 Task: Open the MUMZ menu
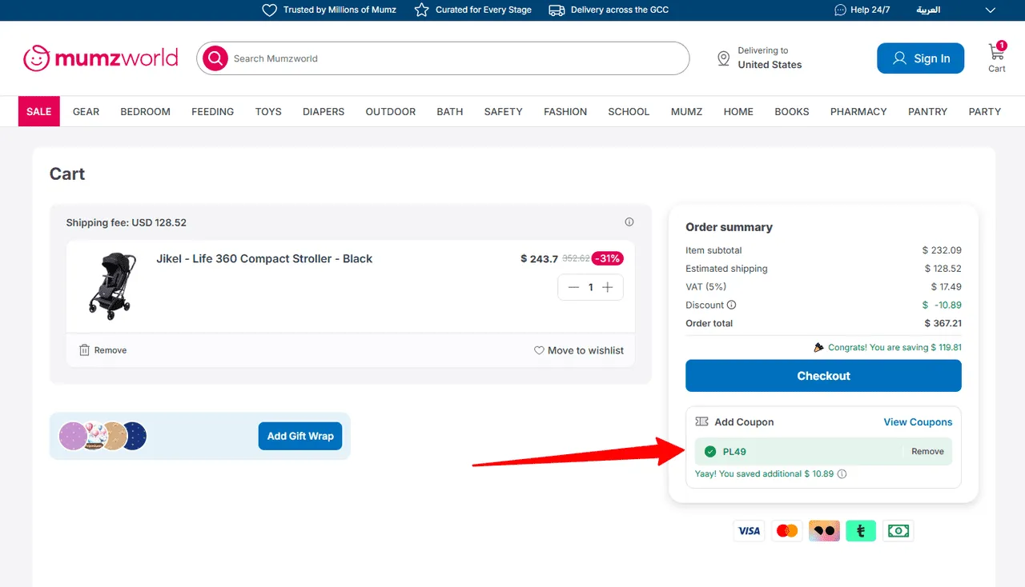click(687, 111)
